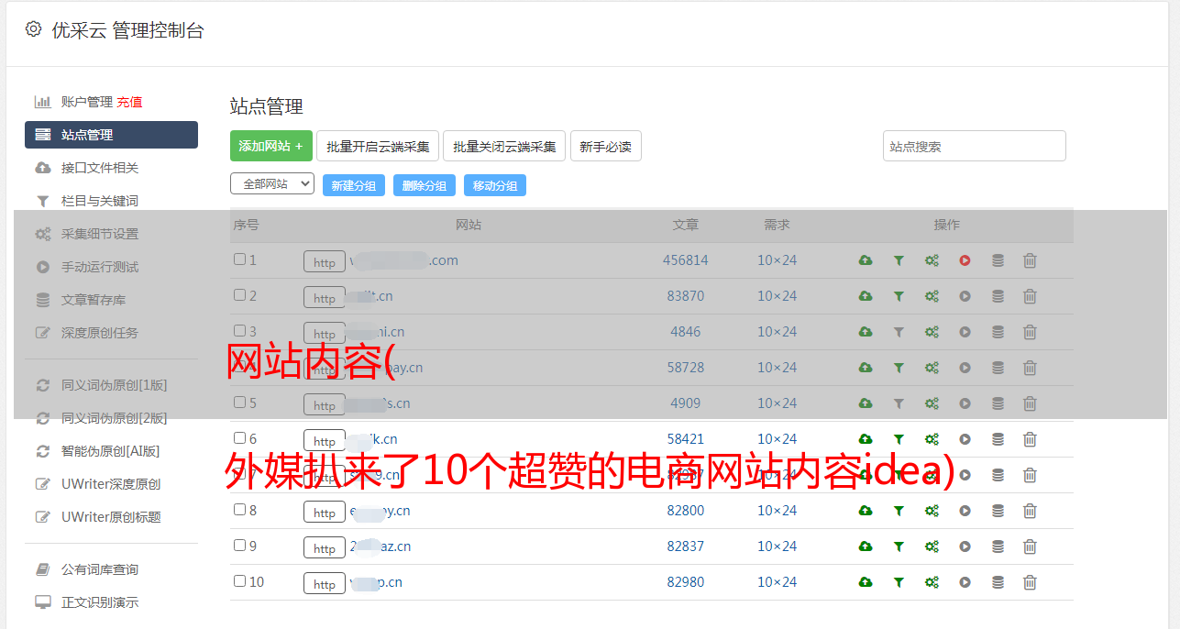The height and width of the screenshot is (629, 1180).
Task: Focus the 站点搜索 search field
Action: [975, 146]
